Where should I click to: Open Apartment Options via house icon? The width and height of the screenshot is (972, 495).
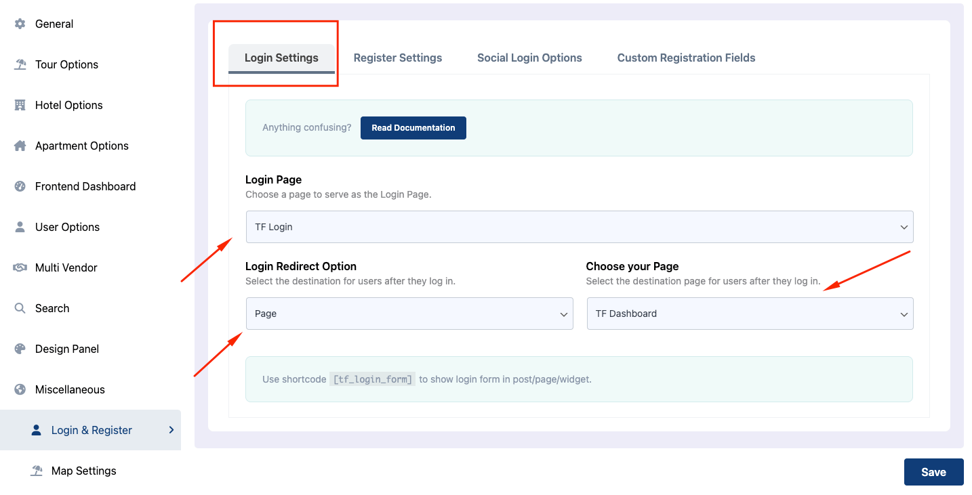click(20, 146)
